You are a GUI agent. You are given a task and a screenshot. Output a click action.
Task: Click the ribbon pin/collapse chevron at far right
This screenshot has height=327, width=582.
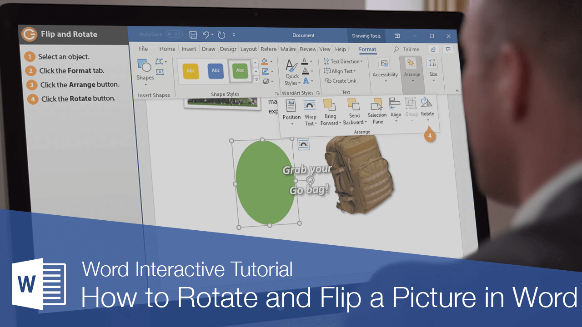pos(457,90)
